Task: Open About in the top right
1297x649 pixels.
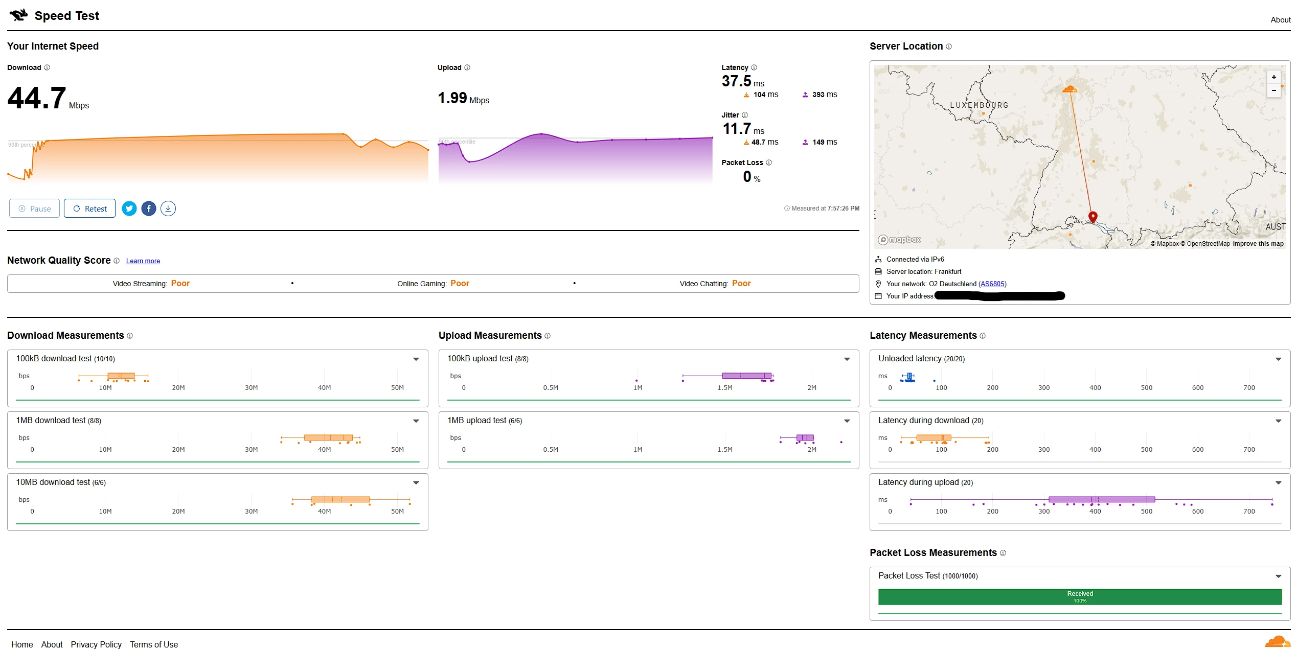Action: pyautogui.click(x=1280, y=20)
